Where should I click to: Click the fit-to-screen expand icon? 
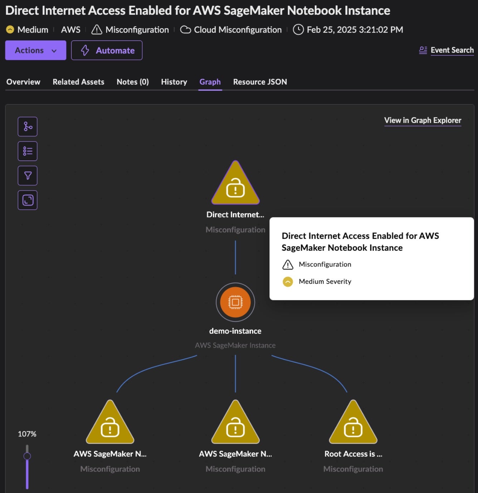coord(28,200)
